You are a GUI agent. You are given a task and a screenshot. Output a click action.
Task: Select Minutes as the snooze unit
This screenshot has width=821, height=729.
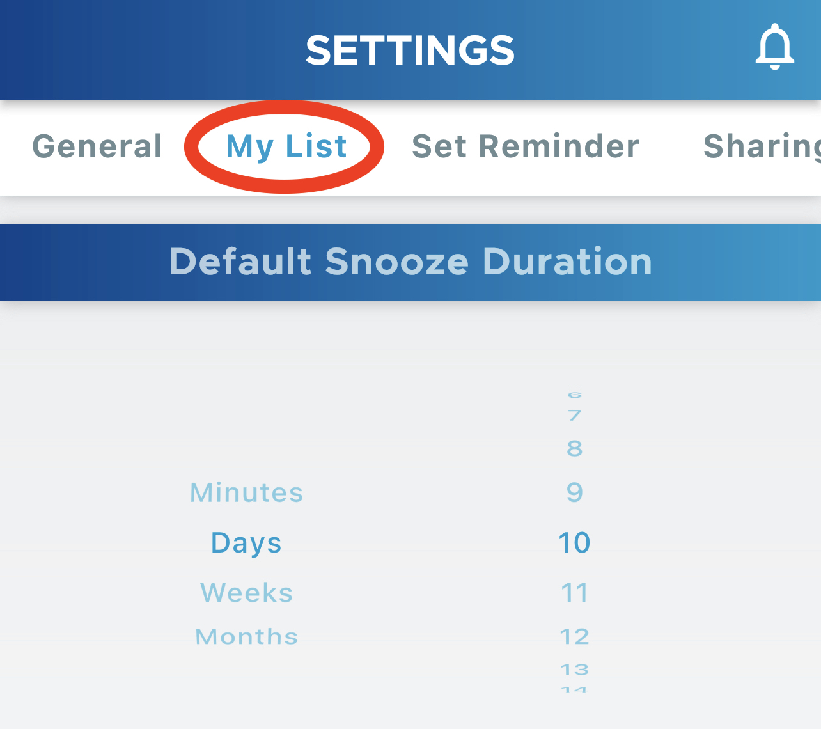(x=246, y=492)
